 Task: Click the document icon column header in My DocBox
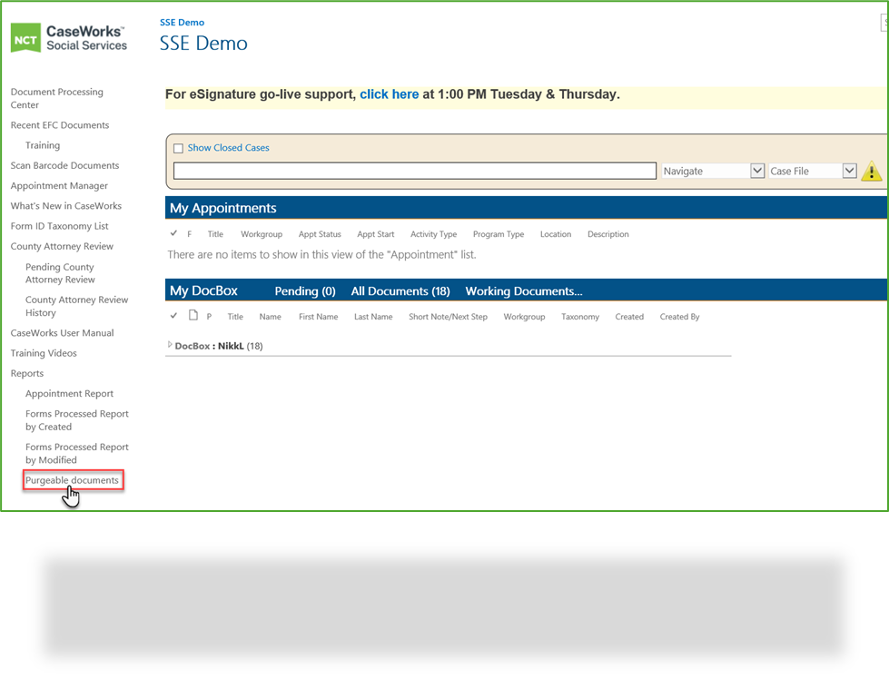[x=193, y=315]
